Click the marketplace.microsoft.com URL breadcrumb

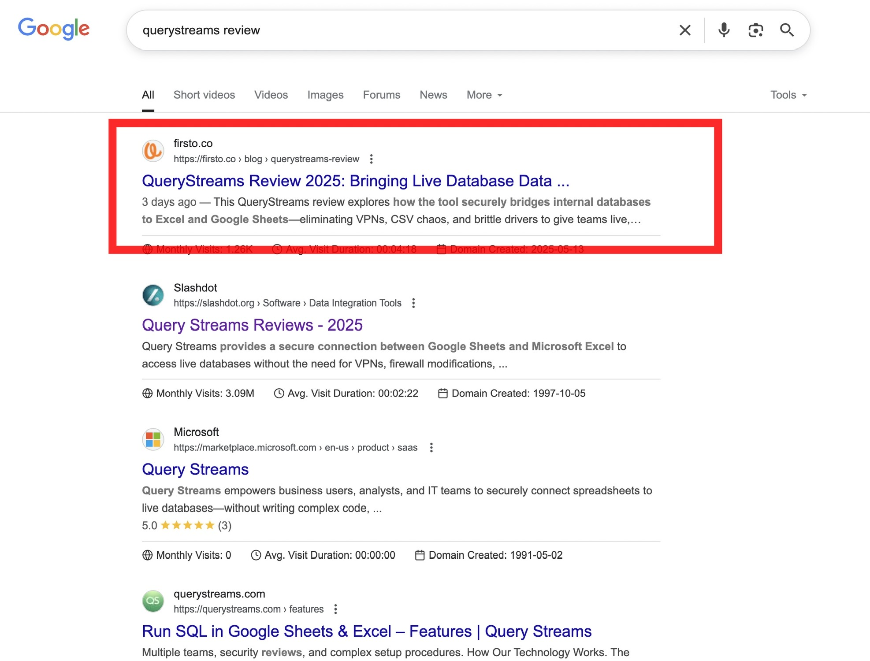tap(295, 448)
